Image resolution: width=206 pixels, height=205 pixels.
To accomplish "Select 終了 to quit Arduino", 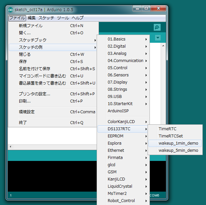I will tap(53, 123).
